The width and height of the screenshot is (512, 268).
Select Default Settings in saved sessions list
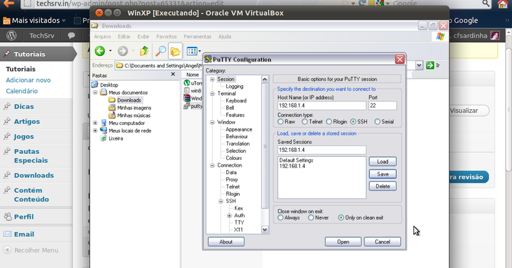tap(296, 160)
